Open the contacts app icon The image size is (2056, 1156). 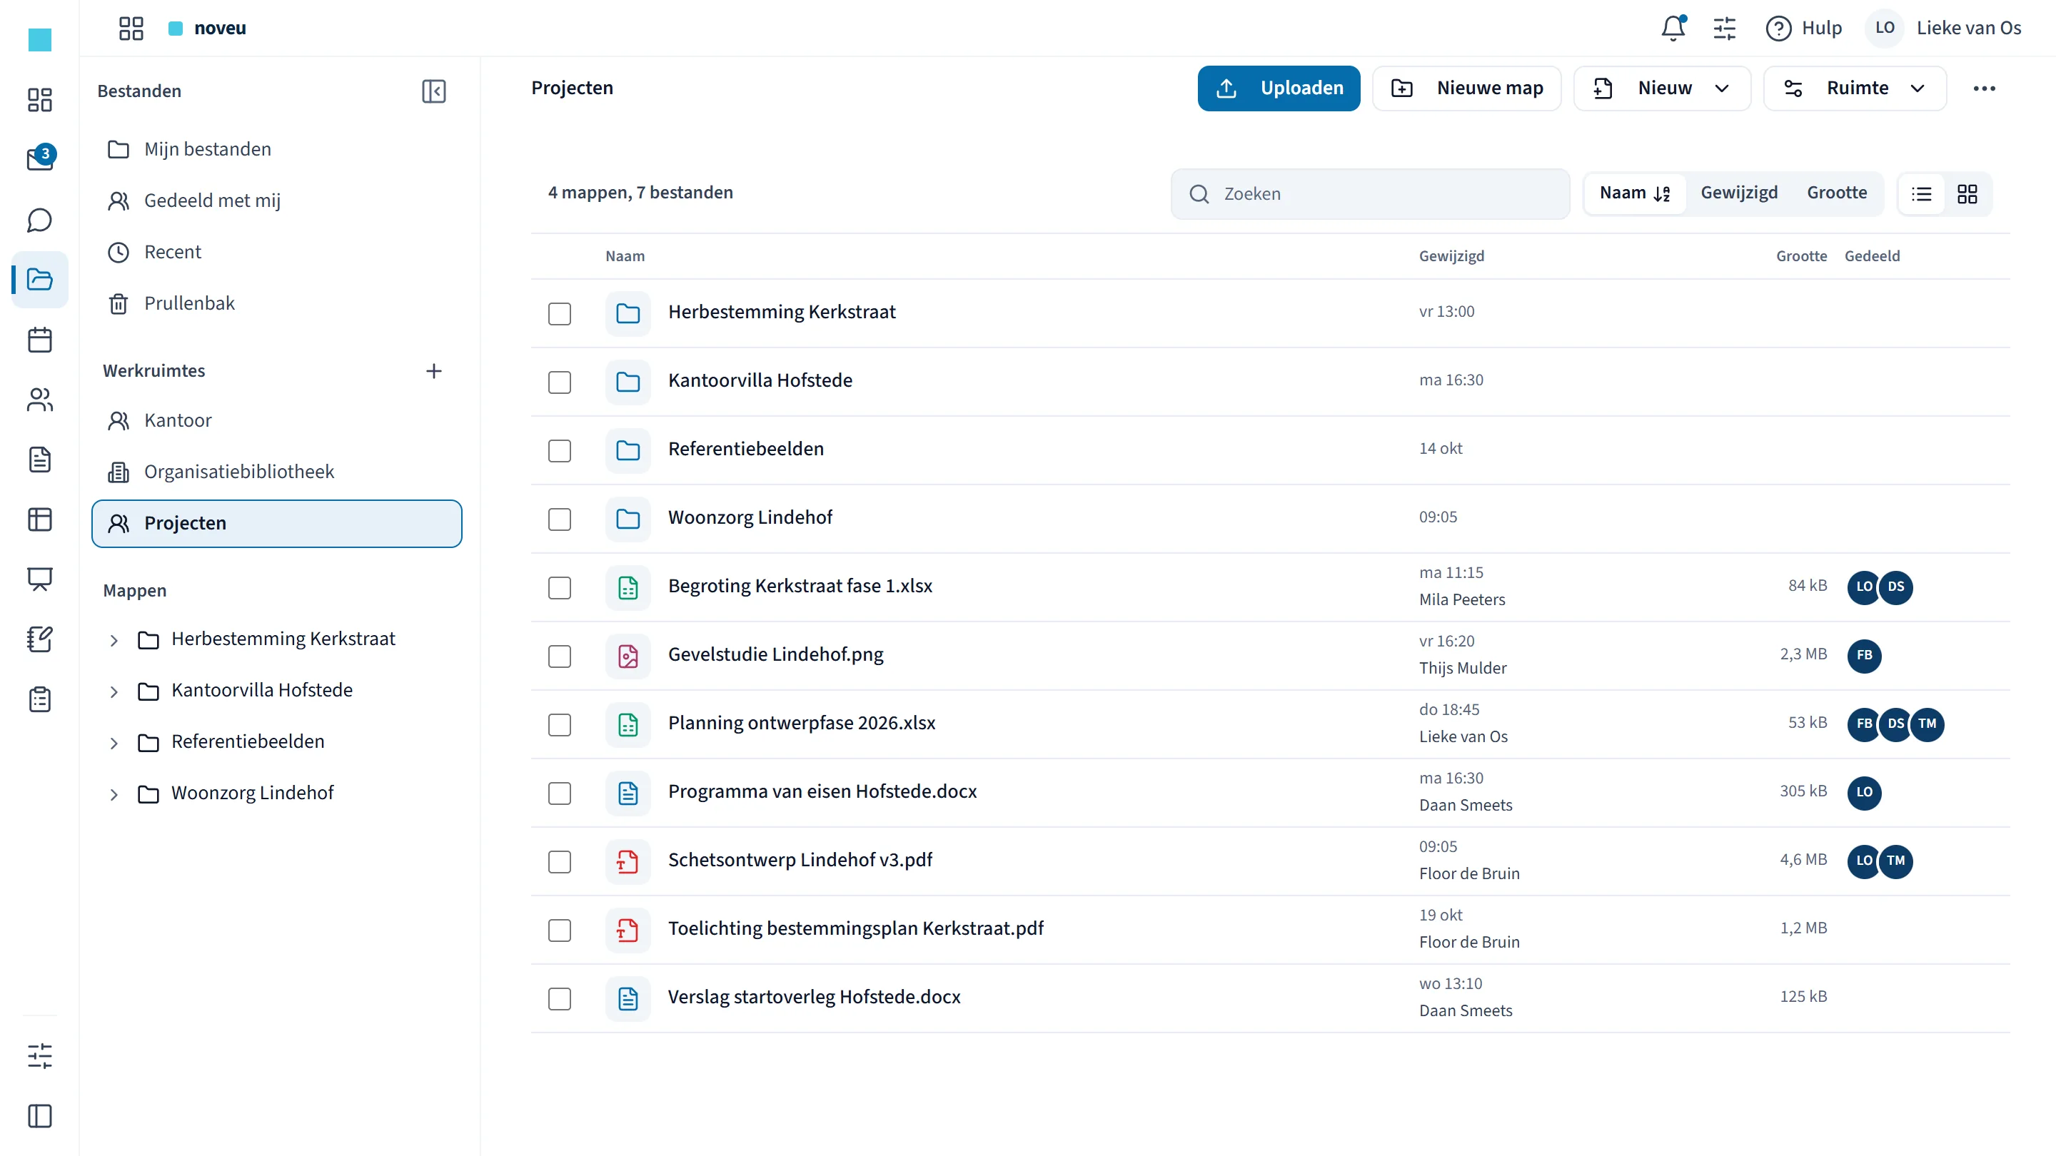coord(40,400)
